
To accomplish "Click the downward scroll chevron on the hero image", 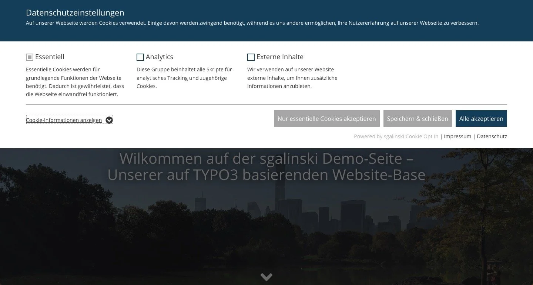I will [266, 276].
